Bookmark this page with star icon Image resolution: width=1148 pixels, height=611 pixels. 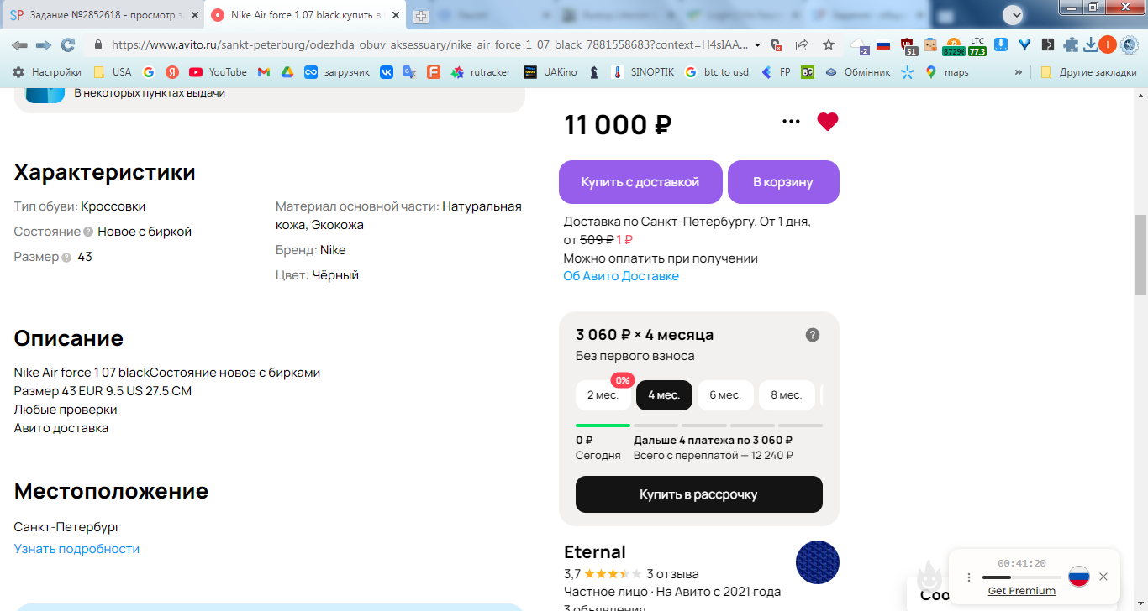tap(829, 45)
